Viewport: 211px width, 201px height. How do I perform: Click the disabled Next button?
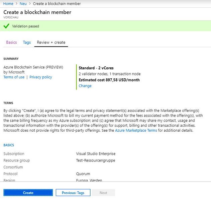103,193
